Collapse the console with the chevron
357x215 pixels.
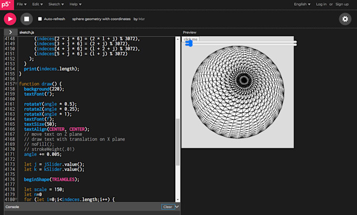[177, 207]
